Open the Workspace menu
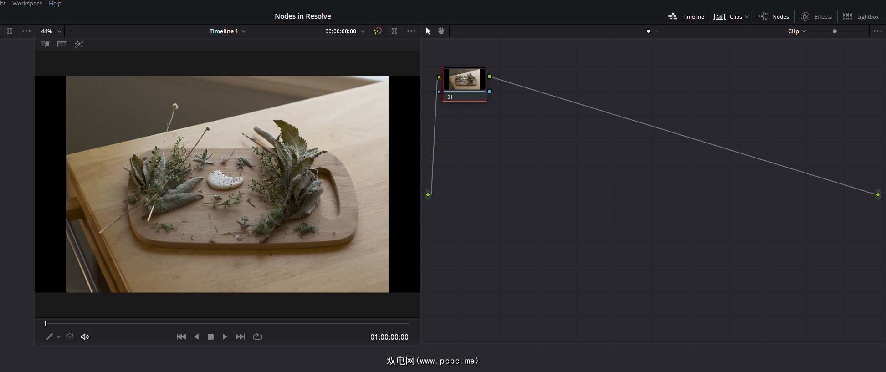The height and width of the screenshot is (372, 886). pos(27,4)
